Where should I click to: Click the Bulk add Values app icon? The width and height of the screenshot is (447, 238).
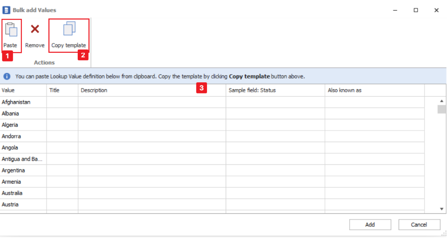point(6,10)
